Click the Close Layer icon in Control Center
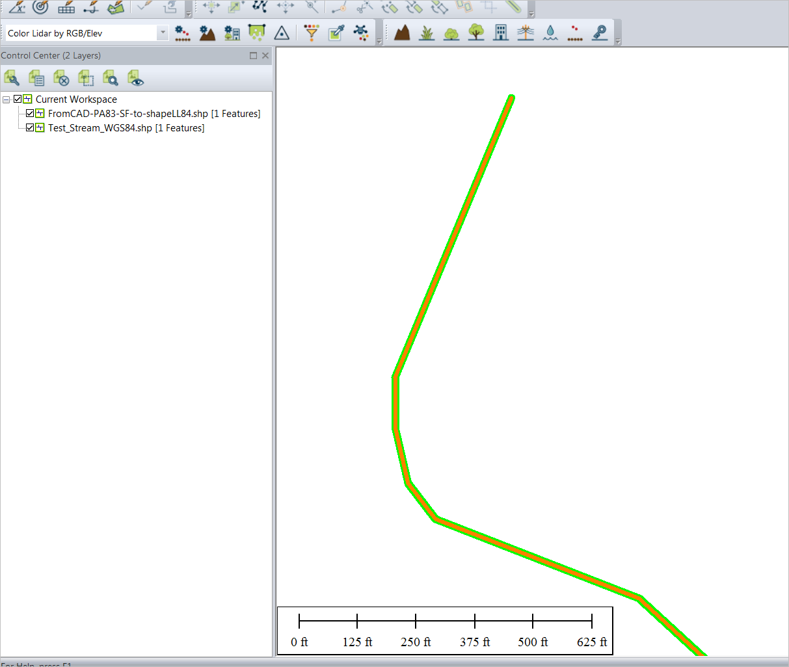 pos(60,78)
